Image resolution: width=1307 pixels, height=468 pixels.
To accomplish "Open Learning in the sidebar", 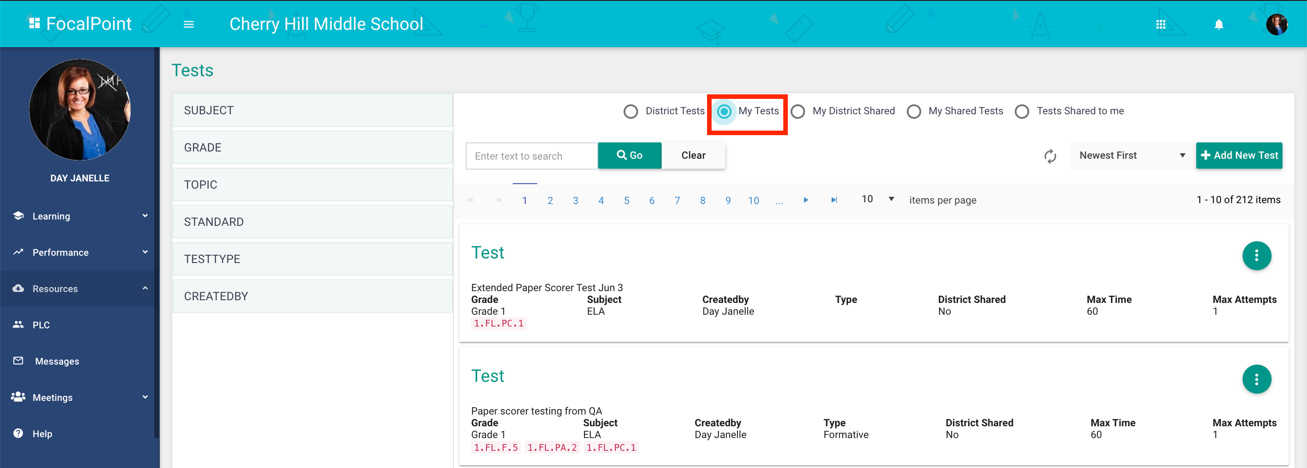I will [51, 216].
